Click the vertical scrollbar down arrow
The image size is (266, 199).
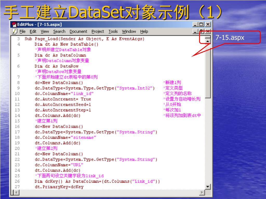click(x=208, y=187)
